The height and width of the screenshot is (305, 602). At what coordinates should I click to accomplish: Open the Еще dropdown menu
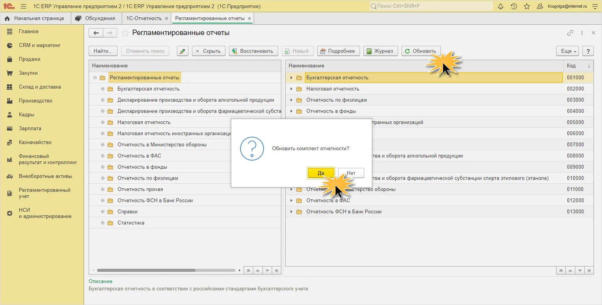pos(568,51)
